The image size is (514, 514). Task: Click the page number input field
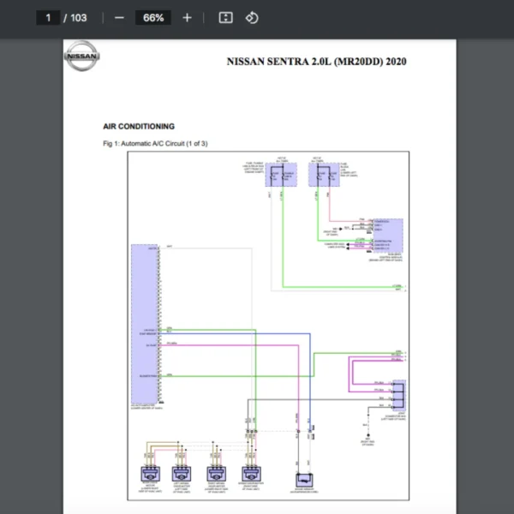48,18
